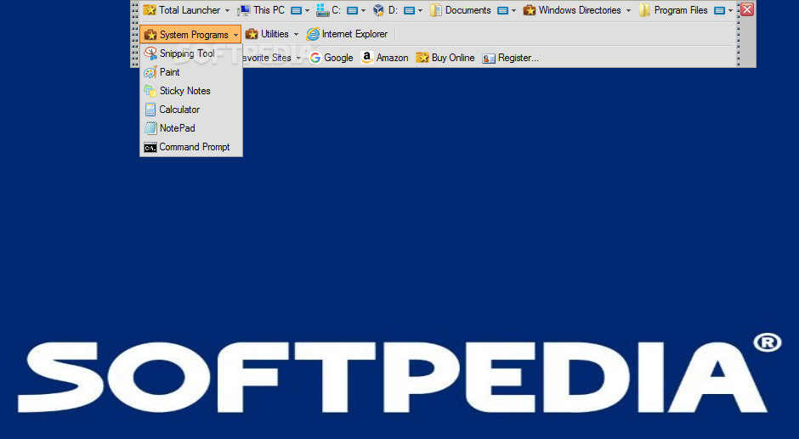Image resolution: width=799 pixels, height=439 pixels.
Task: Expand the Favorite Sites dropdown arrow
Action: coord(298,58)
